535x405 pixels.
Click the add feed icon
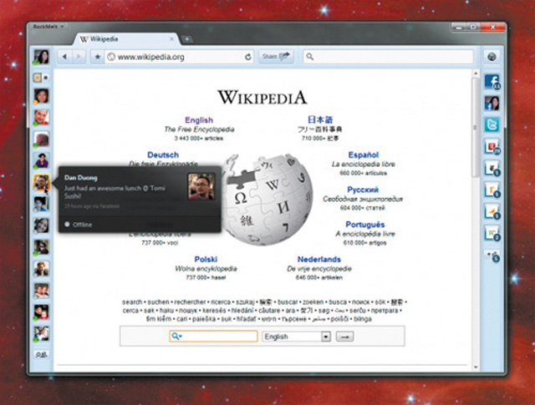pyautogui.click(x=492, y=256)
